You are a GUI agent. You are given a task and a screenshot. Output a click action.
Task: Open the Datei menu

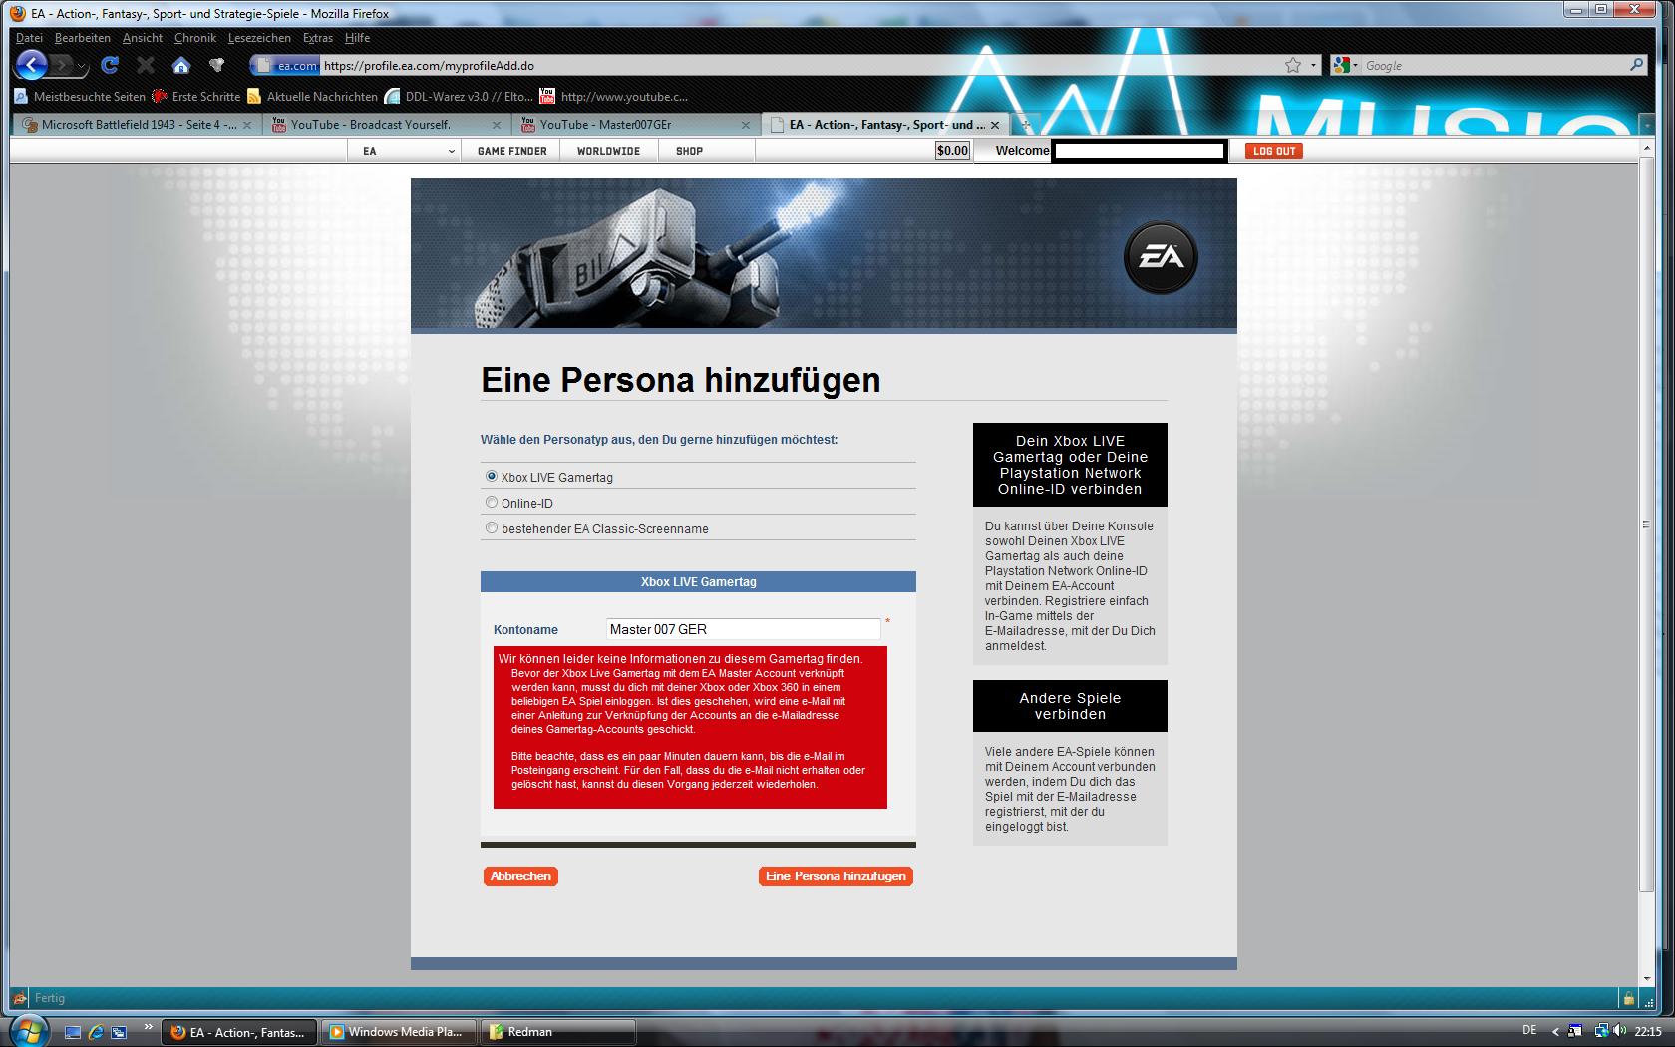pos(29,38)
